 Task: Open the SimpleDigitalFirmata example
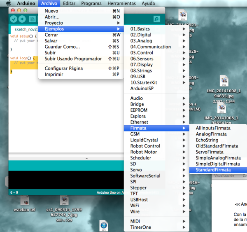[x=218, y=164]
